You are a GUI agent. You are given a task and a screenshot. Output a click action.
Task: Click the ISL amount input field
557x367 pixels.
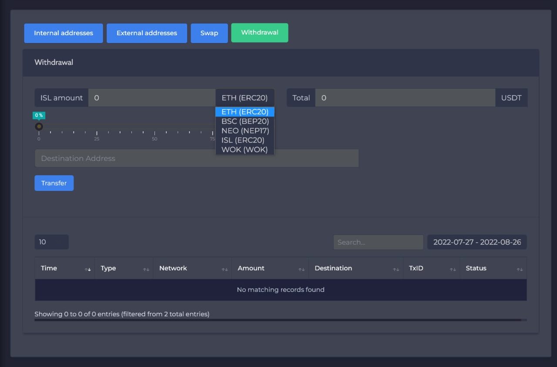tap(151, 98)
